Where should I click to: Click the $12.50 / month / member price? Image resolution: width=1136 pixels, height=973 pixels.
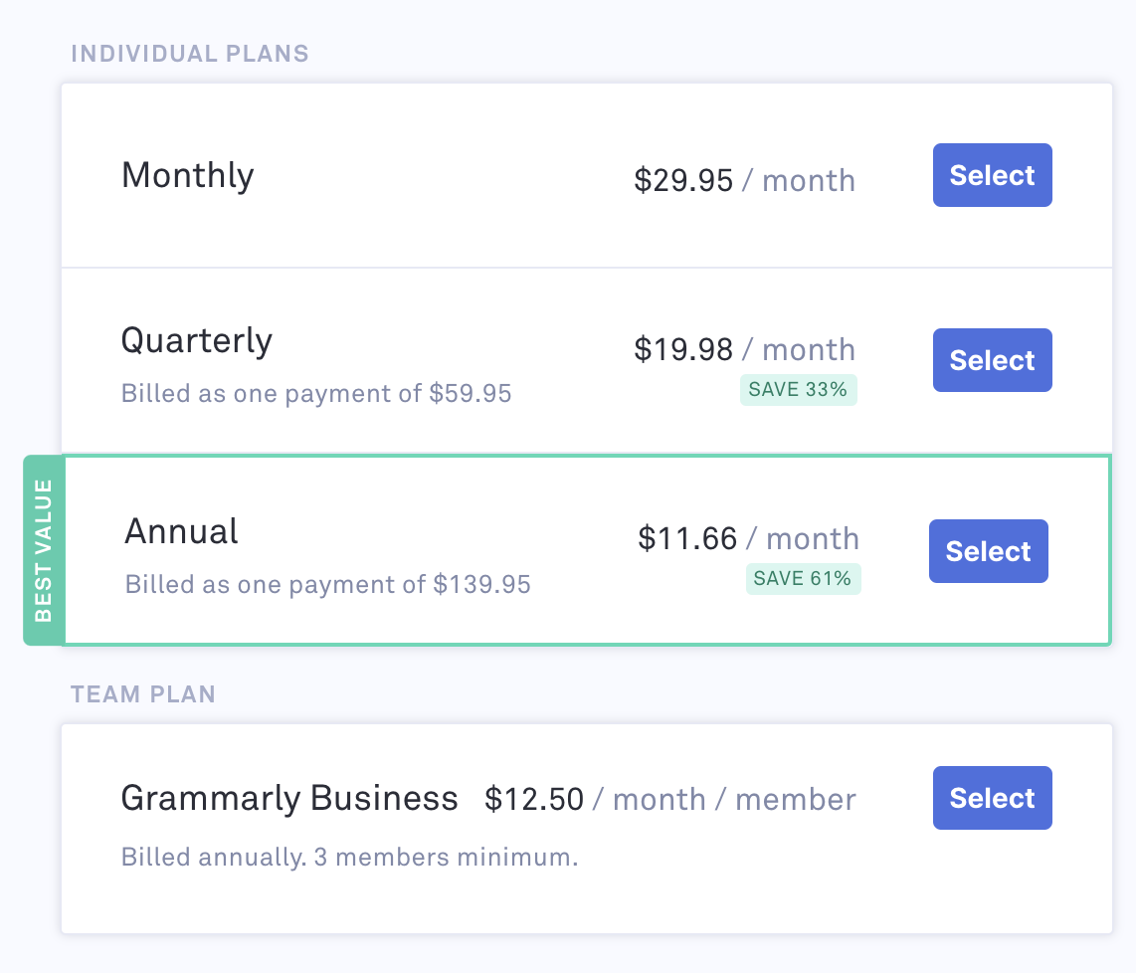click(x=670, y=800)
